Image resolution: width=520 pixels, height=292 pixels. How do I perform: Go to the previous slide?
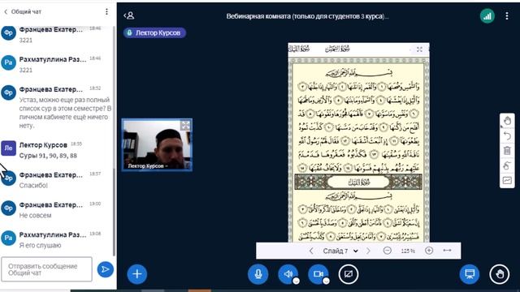pyautogui.click(x=311, y=251)
